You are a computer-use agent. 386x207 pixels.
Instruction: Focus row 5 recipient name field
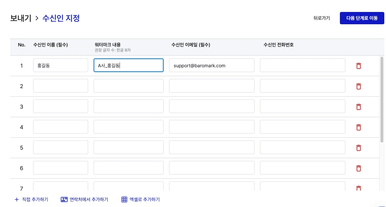click(60, 147)
